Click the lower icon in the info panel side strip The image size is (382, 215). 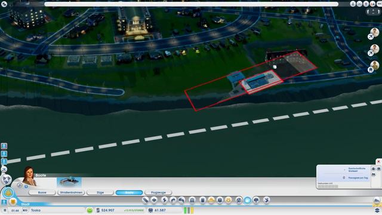(x=373, y=174)
